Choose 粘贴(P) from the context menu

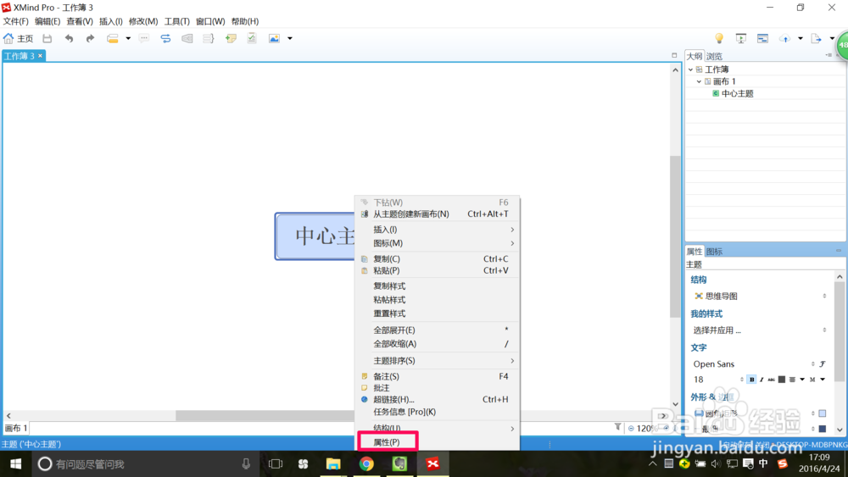(437, 270)
